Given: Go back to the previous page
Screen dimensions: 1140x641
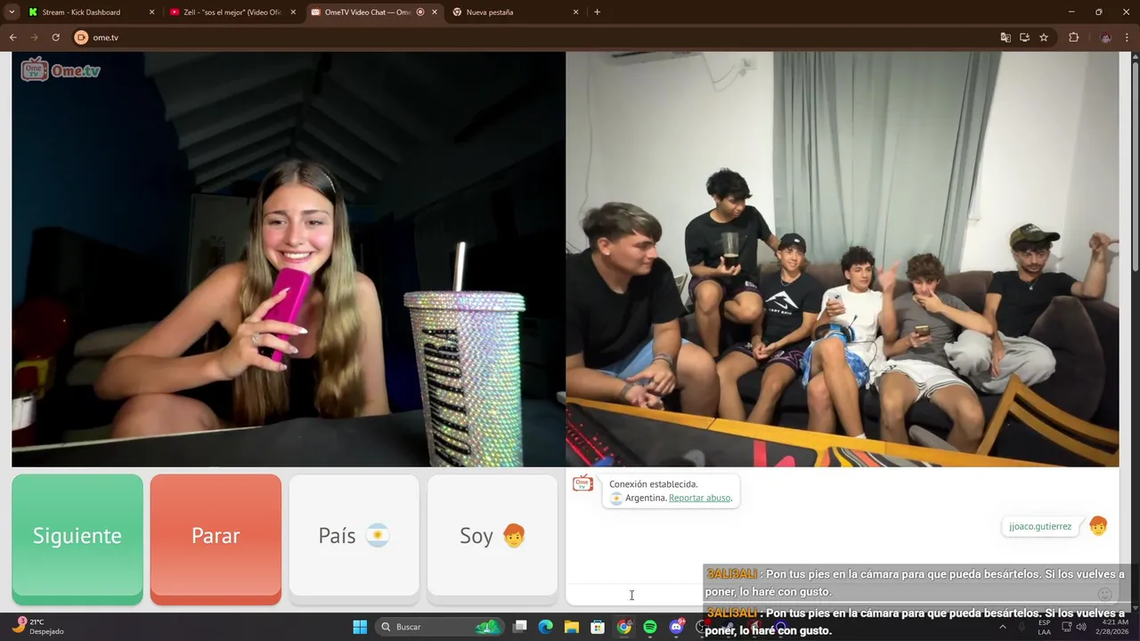Looking at the screenshot, I should point(12,37).
